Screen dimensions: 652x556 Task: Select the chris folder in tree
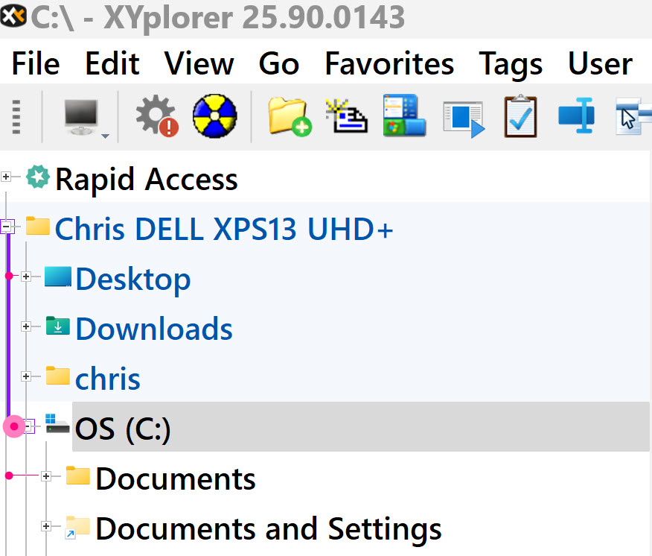click(x=108, y=379)
